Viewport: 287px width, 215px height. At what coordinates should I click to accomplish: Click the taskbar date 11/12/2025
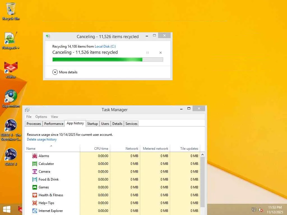(275, 212)
